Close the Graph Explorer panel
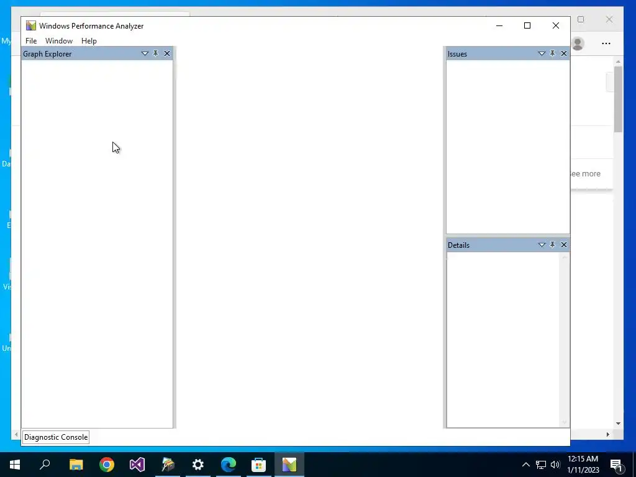636x477 pixels. [x=167, y=53]
